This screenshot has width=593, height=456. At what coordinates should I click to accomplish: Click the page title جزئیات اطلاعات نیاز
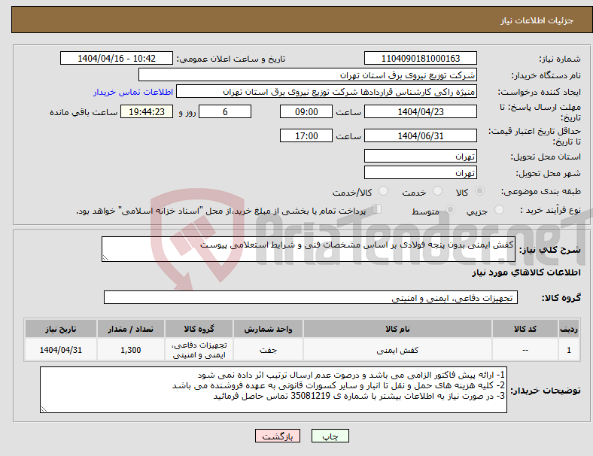coord(537,20)
